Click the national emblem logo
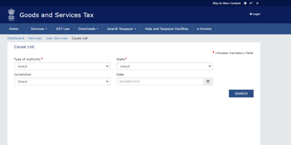The width and height of the screenshot is (291, 145). 11,15
